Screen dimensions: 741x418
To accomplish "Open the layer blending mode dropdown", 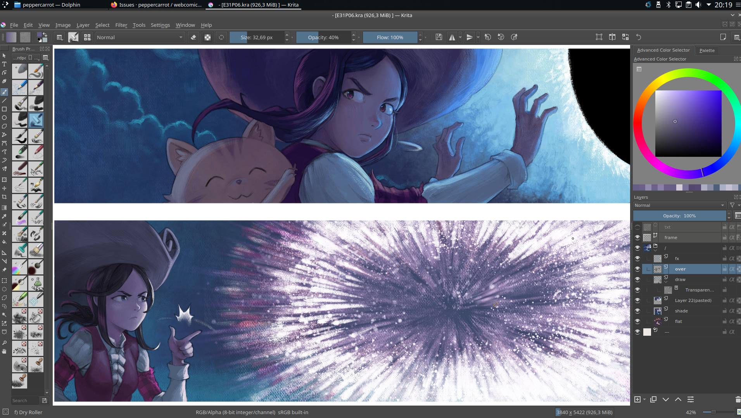I will click(x=679, y=205).
